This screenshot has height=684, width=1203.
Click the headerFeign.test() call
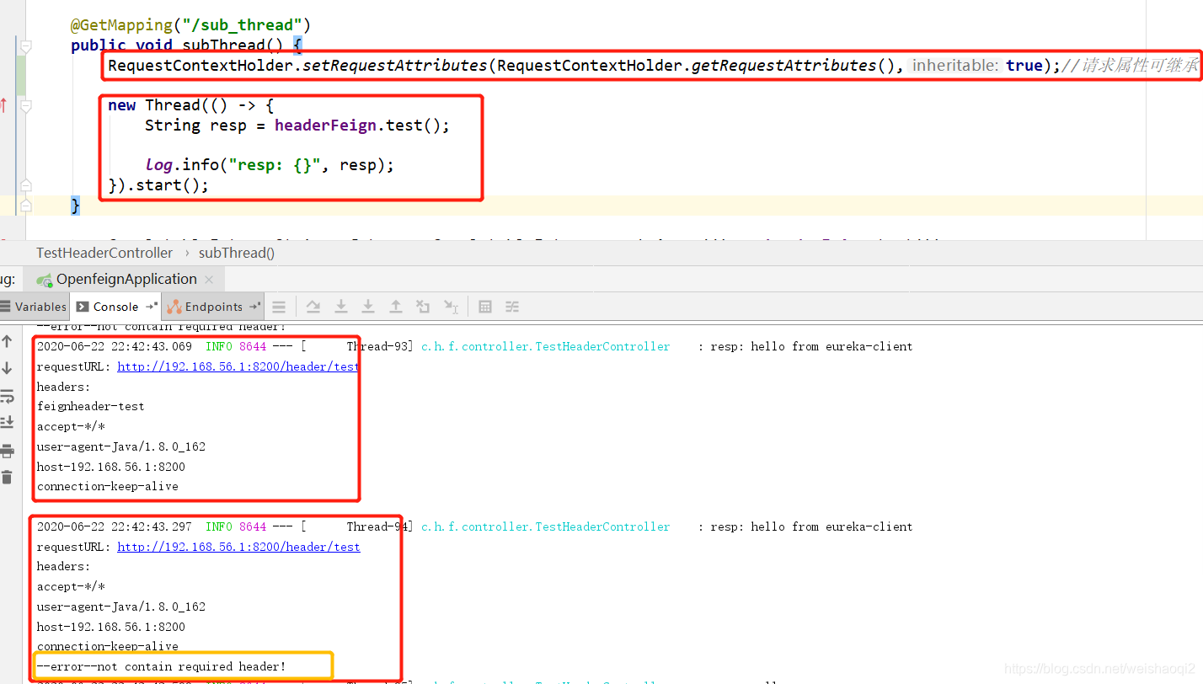point(362,126)
